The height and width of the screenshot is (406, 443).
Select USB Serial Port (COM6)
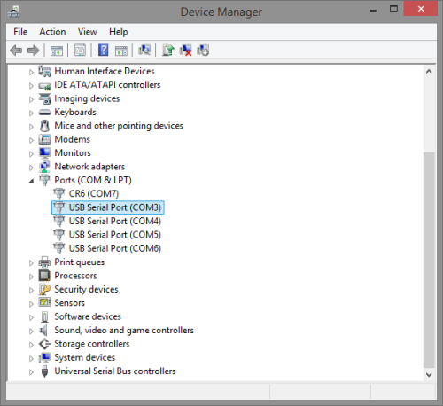[115, 248]
